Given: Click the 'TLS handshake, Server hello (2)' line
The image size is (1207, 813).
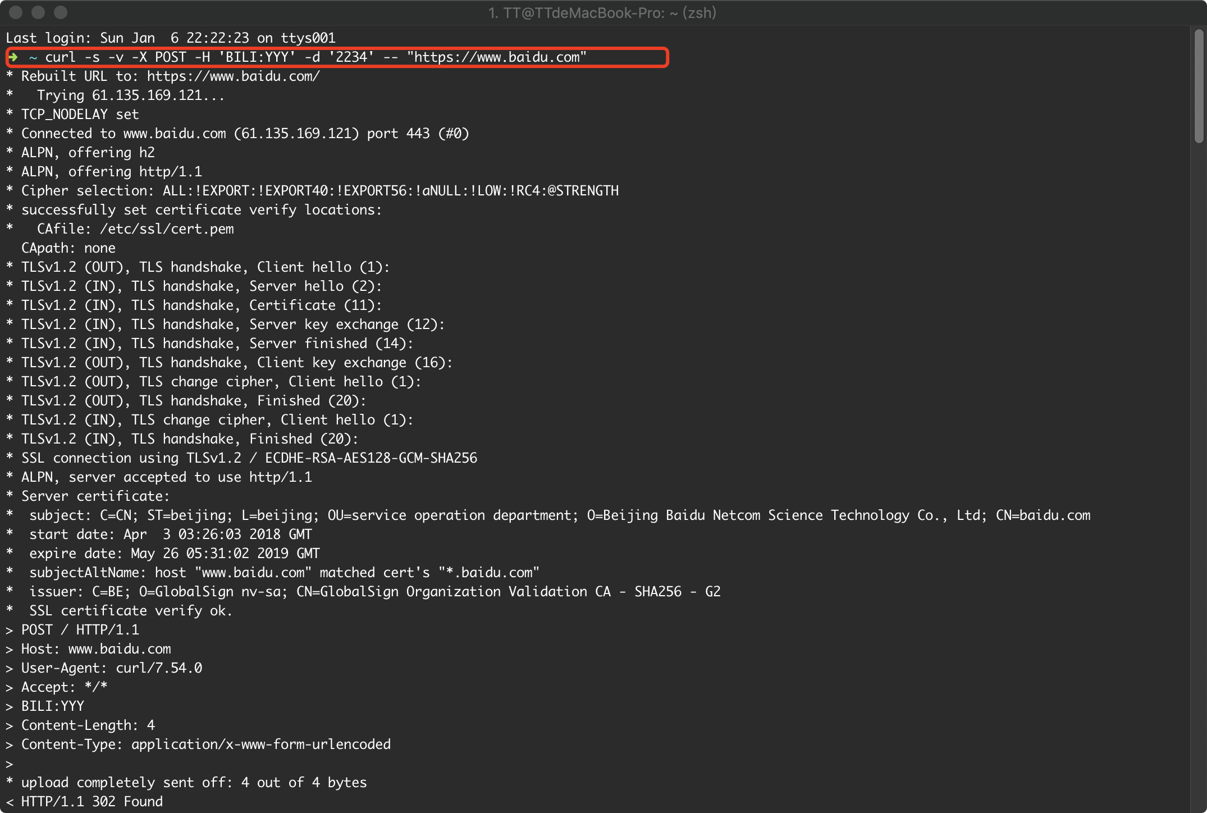Looking at the screenshot, I should 194,286.
